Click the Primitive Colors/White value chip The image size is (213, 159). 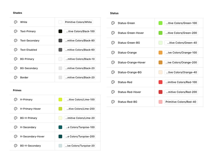click(78, 22)
